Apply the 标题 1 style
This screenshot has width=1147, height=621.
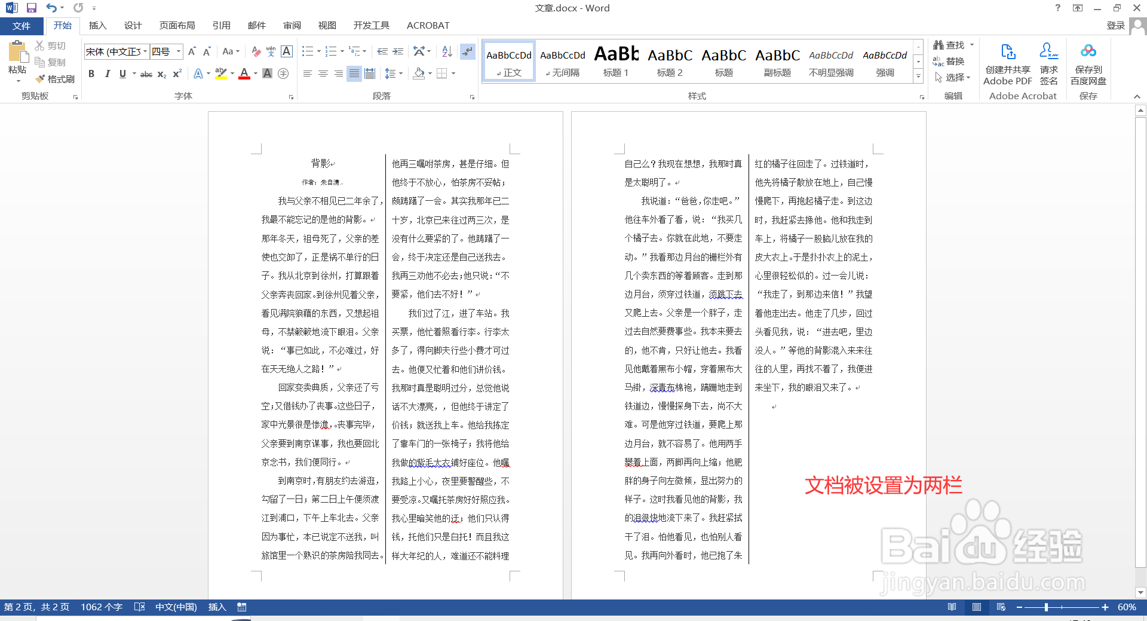pos(616,61)
